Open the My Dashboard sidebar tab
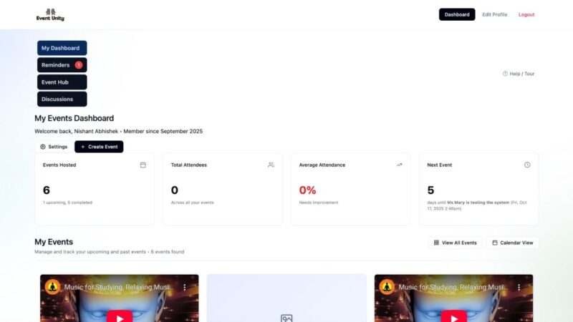The image size is (573, 322). click(x=62, y=48)
